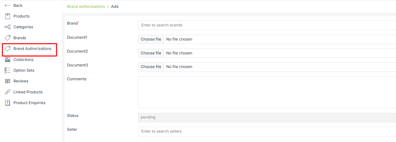Click the Brands tag icon

8,38
